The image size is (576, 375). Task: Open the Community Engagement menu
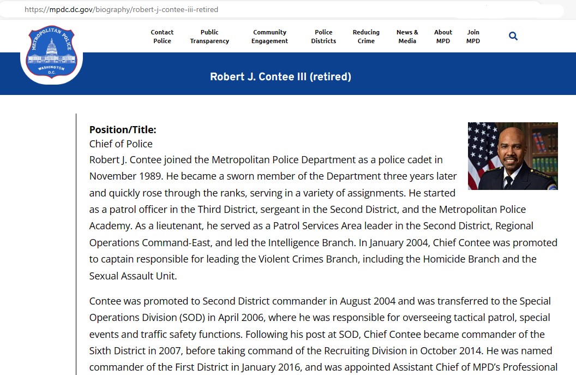269,37
